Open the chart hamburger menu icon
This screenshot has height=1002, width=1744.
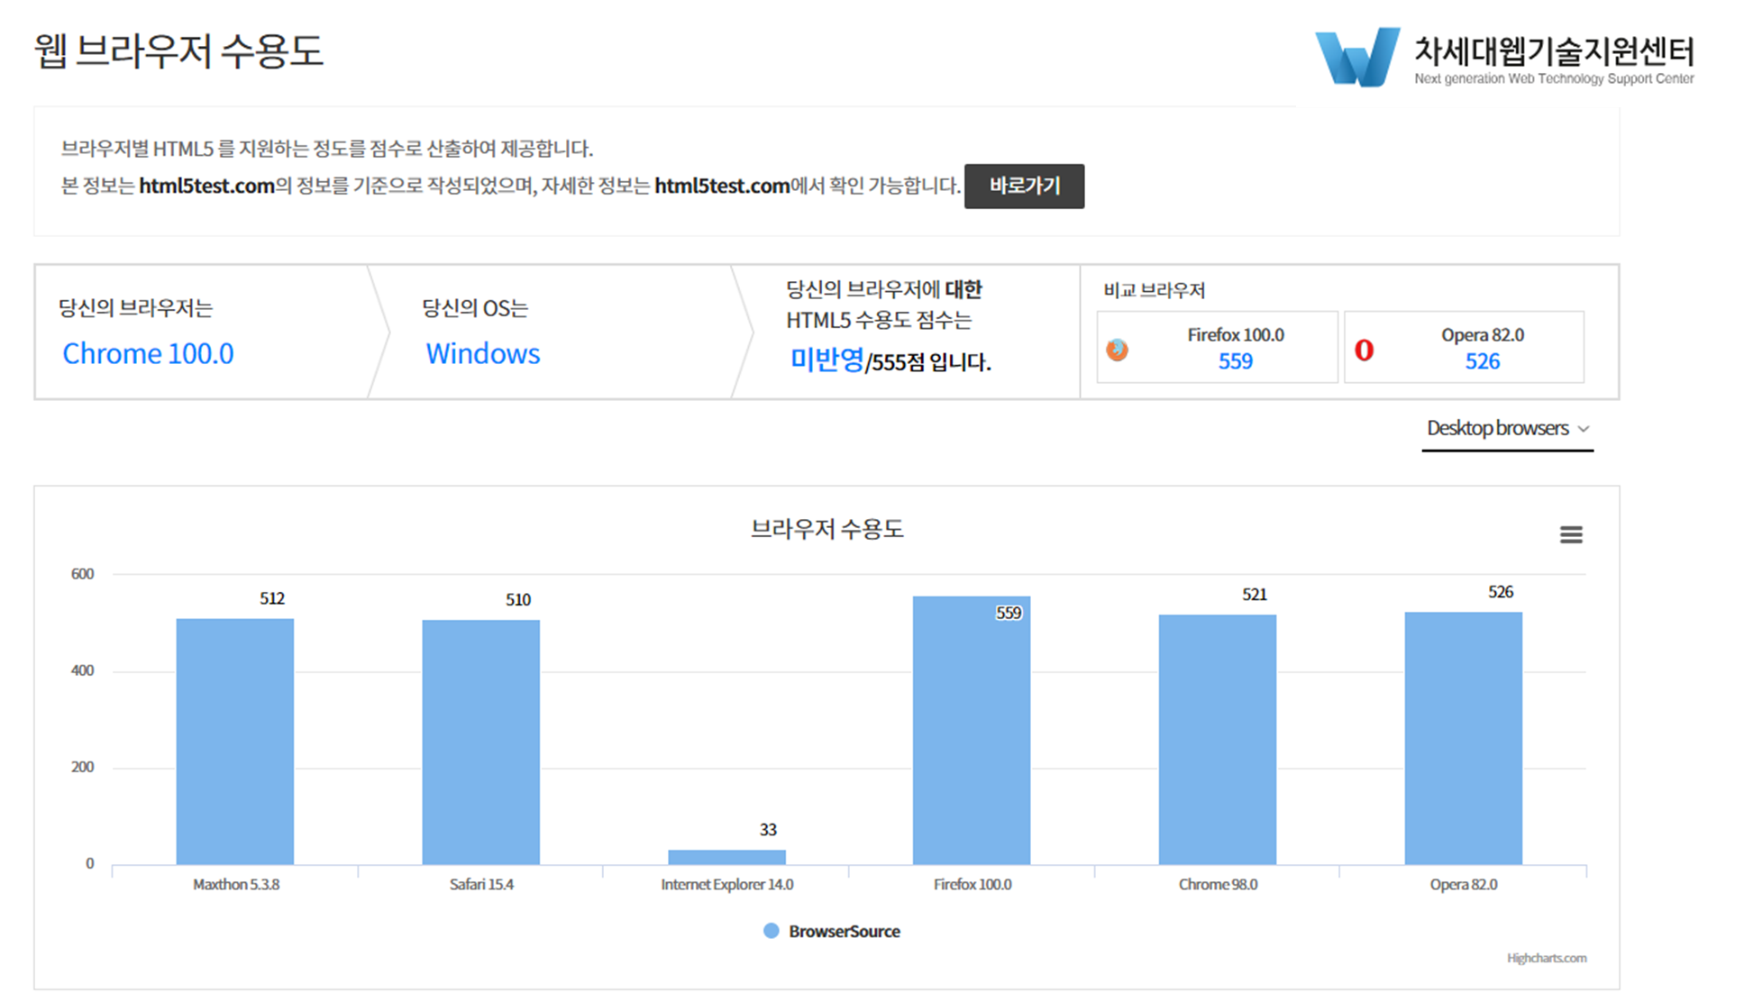tap(1571, 534)
